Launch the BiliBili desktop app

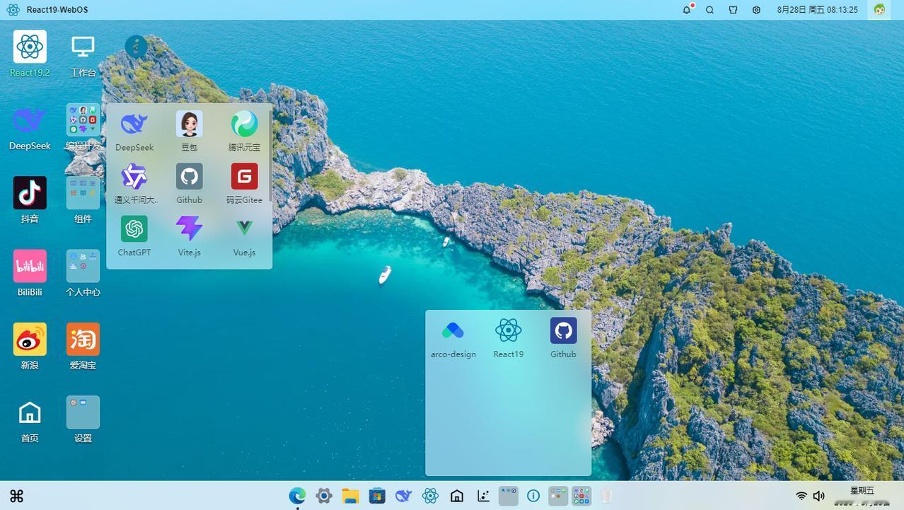[x=30, y=266]
